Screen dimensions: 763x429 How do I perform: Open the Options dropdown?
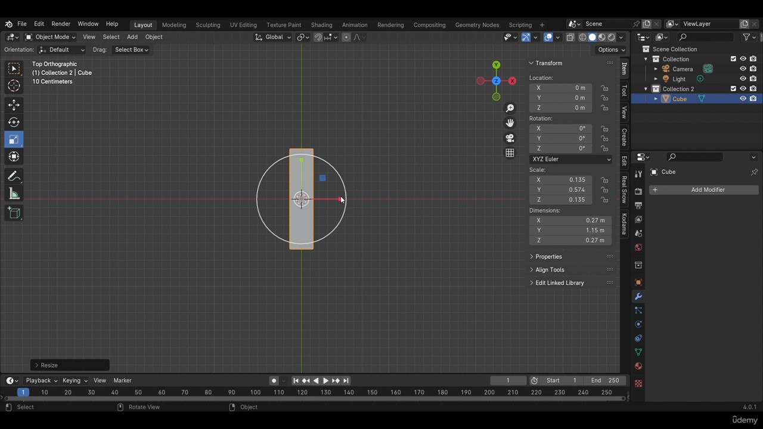pyautogui.click(x=611, y=49)
